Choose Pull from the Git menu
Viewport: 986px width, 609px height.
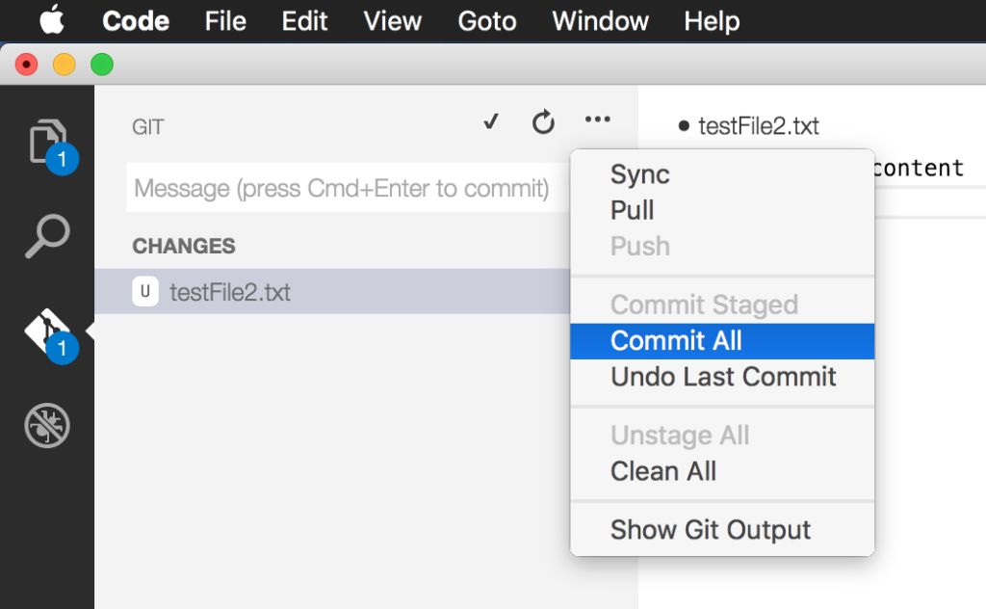(632, 210)
